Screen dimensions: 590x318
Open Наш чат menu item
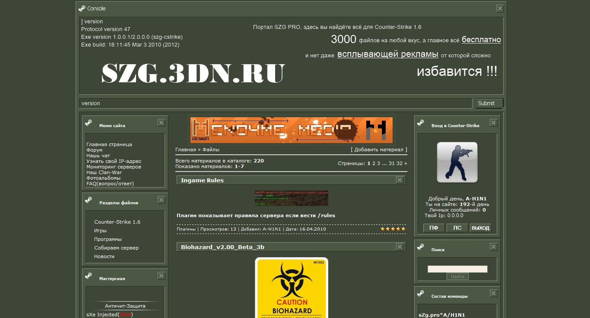98,156
